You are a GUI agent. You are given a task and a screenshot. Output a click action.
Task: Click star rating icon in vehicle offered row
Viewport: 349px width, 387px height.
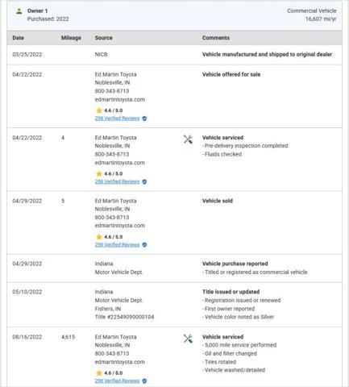pos(99,110)
